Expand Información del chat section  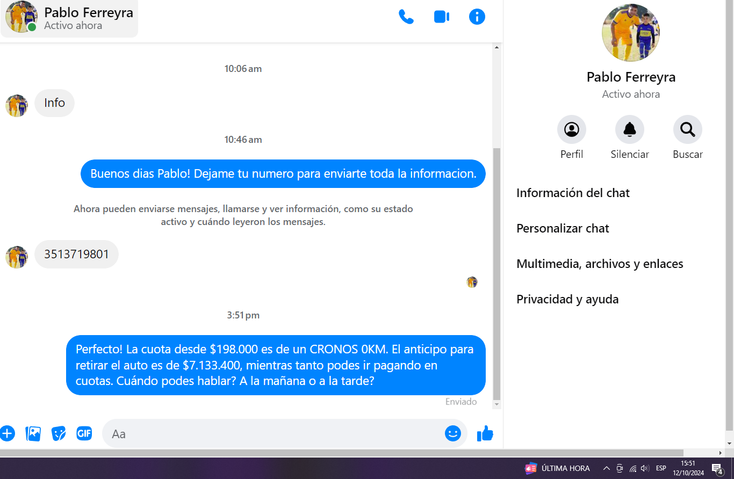coord(573,193)
